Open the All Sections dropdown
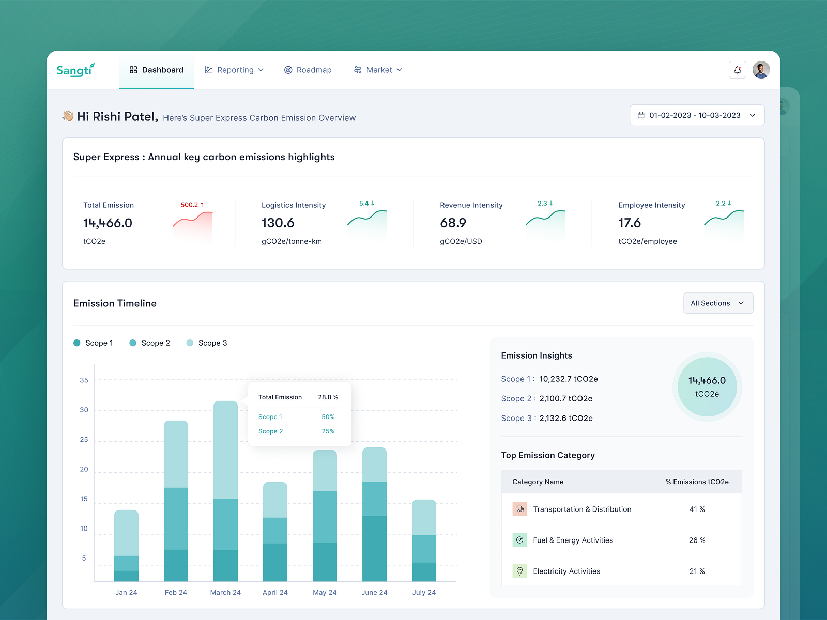 tap(718, 303)
